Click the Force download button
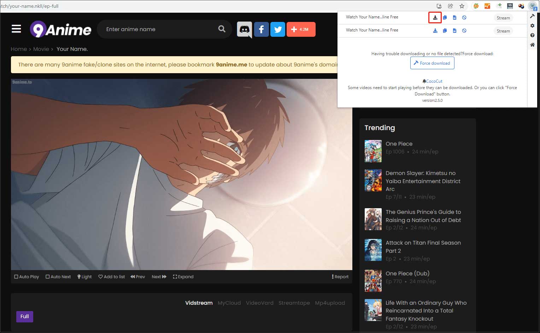Screen dimensions: 540x333 432,63
